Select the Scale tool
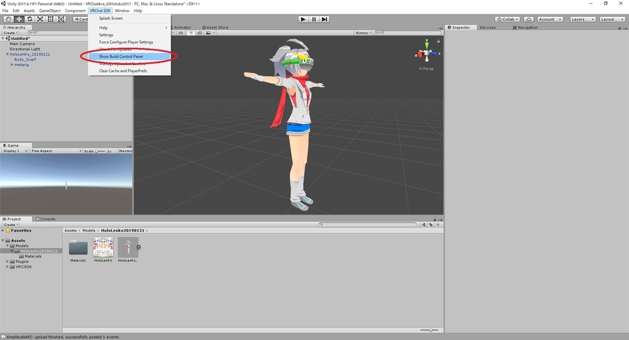 (x=40, y=19)
